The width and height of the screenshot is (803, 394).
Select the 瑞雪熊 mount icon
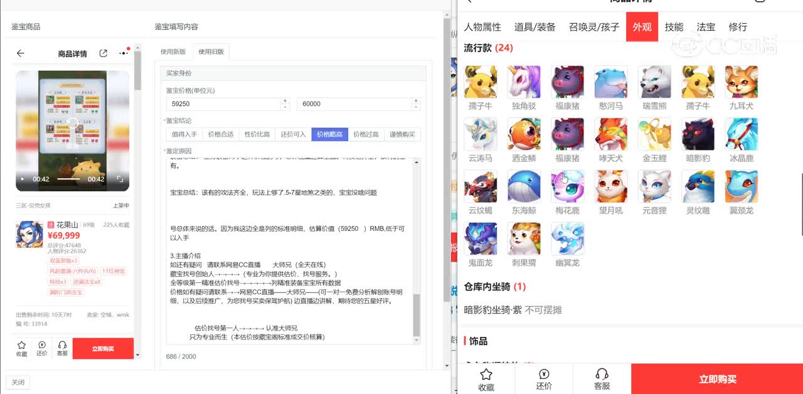[654, 82]
